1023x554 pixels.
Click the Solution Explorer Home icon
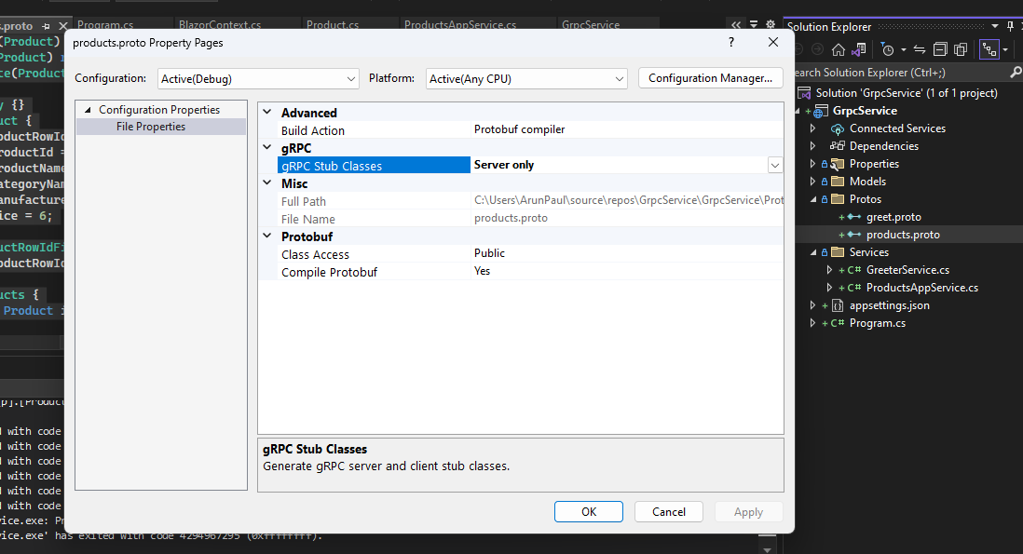839,49
